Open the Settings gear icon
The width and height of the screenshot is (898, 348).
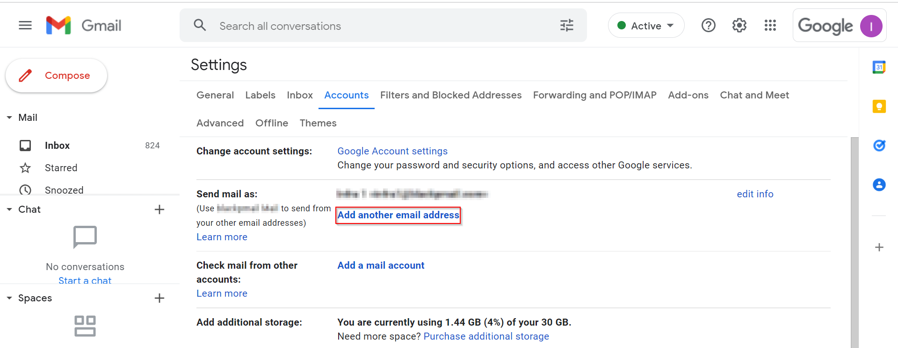pyautogui.click(x=739, y=25)
